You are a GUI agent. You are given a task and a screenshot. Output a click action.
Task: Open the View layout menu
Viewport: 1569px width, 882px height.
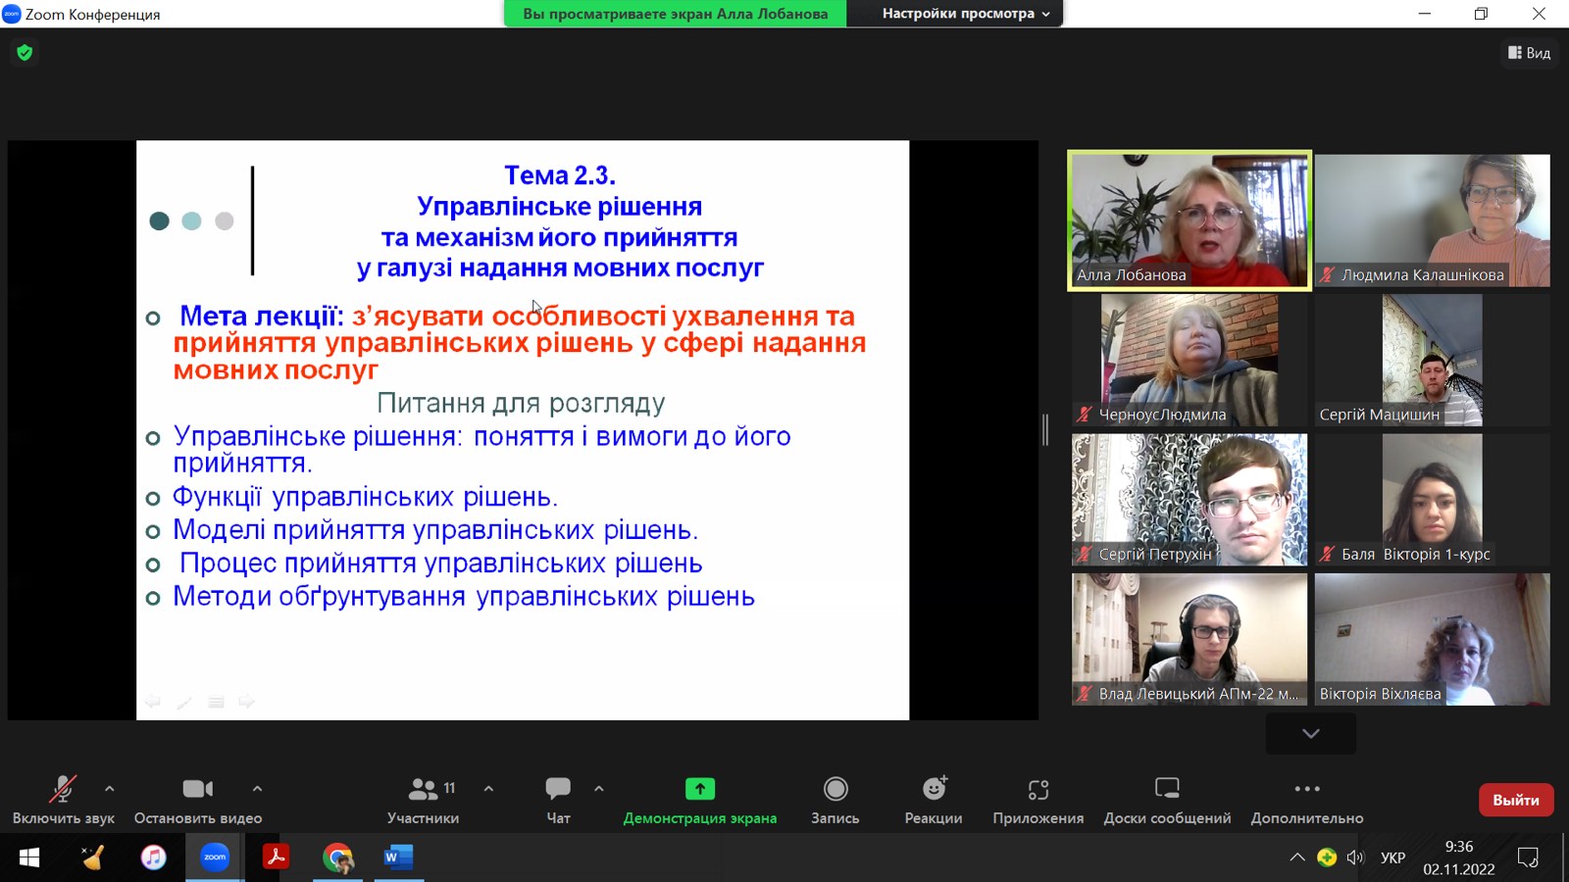pos(1529,53)
